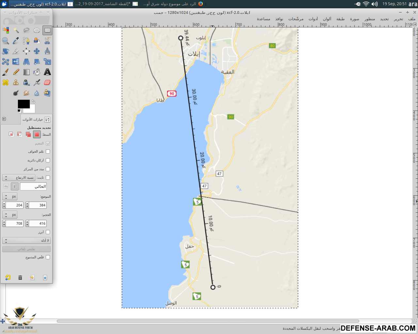
Task: Check the مدد من المركز option
Action: [48, 169]
